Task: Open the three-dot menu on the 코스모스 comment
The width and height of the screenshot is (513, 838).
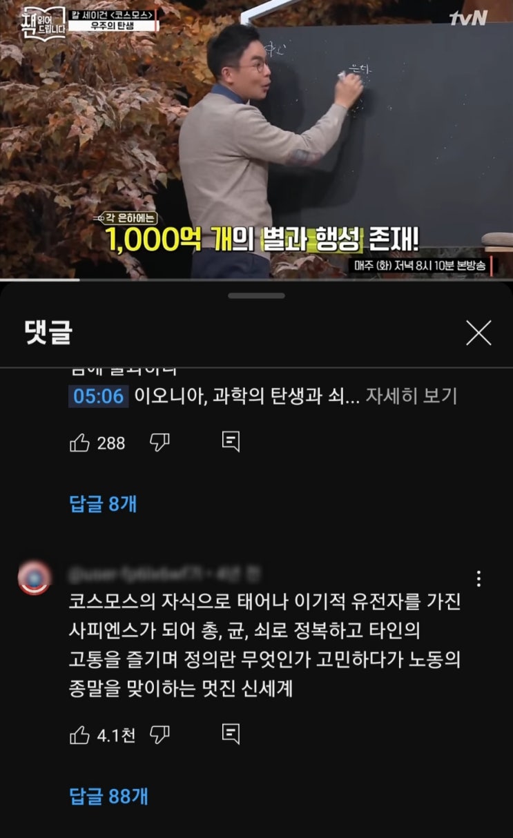Action: [478, 578]
